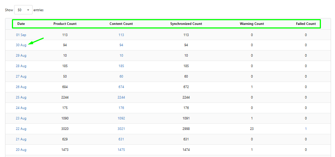Select Product Count 2244 in 25 Aug row
The height and width of the screenshot is (157, 335).
(x=65, y=97)
